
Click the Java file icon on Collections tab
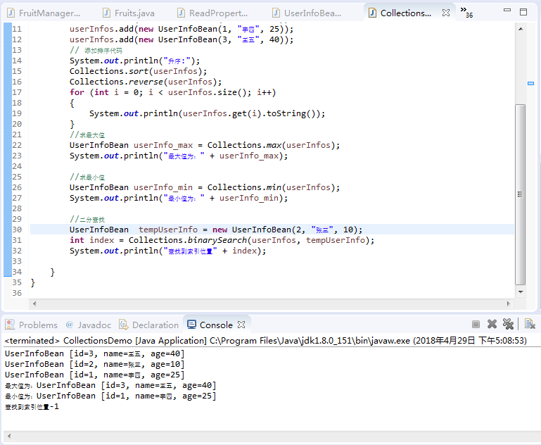[372, 13]
